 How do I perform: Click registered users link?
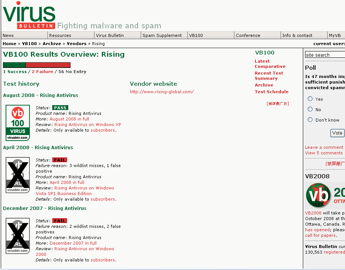pyautogui.click(x=334, y=252)
